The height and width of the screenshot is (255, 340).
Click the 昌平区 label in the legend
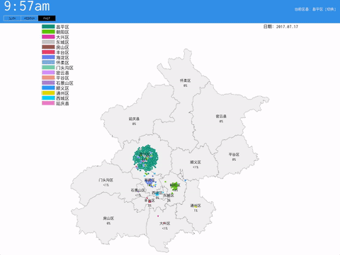tap(62, 27)
